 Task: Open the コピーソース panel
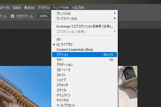(x=85, y=70)
